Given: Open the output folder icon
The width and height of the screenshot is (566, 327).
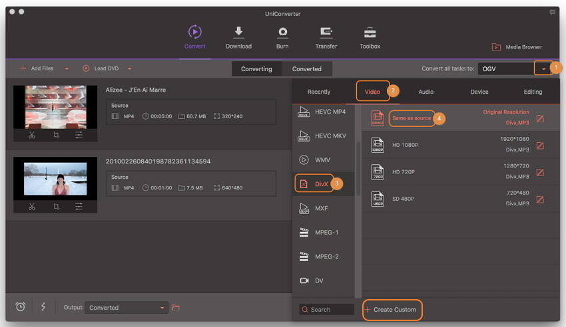Looking at the screenshot, I should point(175,308).
